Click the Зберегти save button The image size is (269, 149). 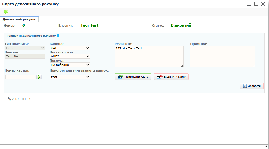point(252,86)
